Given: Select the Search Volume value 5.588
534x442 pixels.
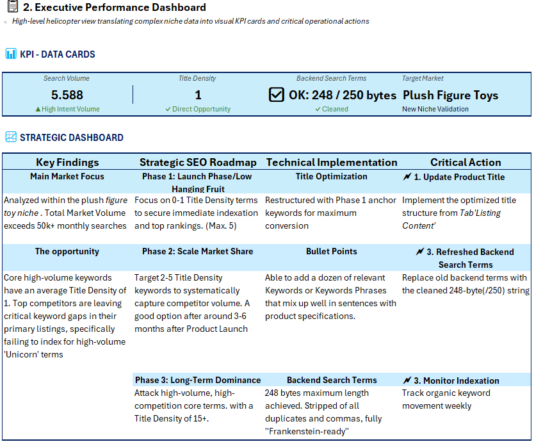Looking at the screenshot, I should [x=67, y=95].
